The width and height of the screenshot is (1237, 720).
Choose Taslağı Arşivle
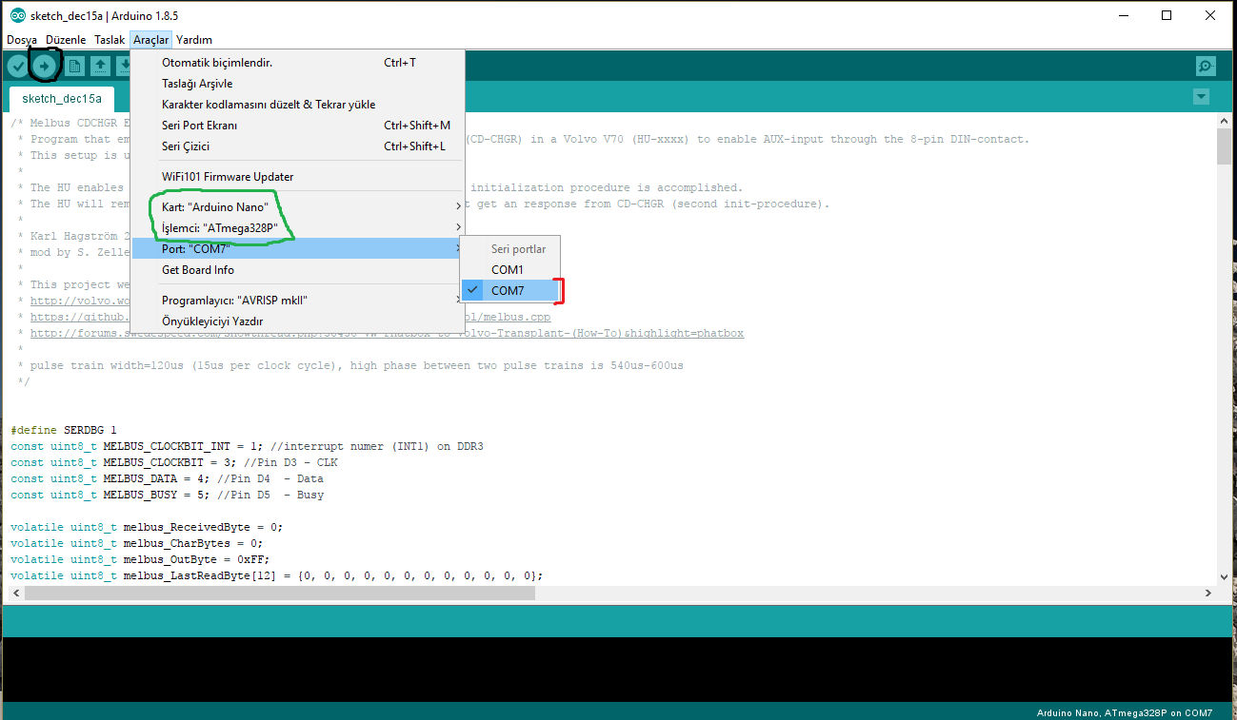(297, 84)
